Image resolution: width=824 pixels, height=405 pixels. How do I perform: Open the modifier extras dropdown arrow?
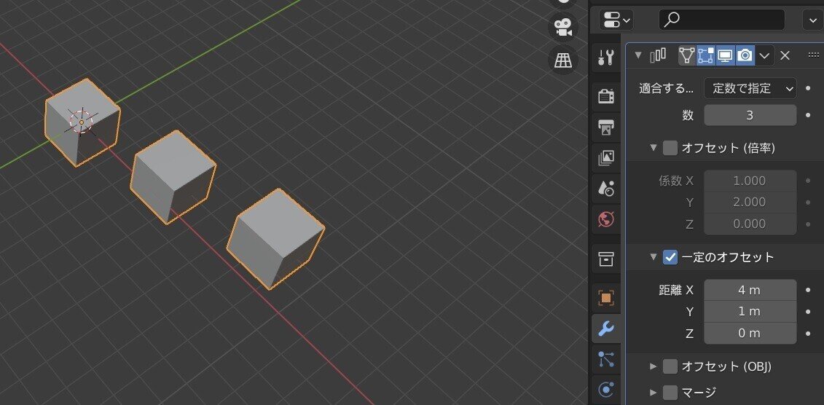coord(764,55)
